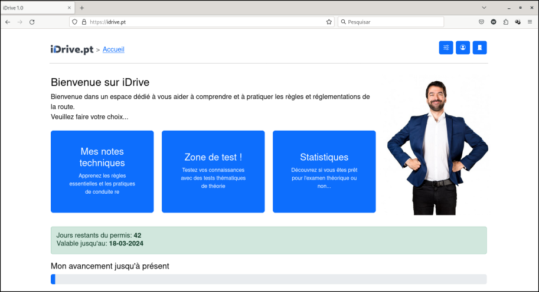Click the site security padlock icon
Image resolution: width=539 pixels, height=292 pixels.
83,22
